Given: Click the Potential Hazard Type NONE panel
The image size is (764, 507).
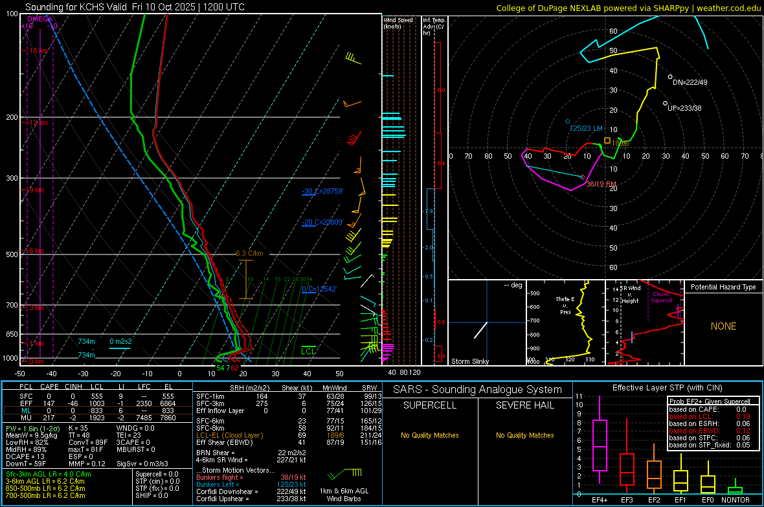Looking at the screenshot, I should click(x=723, y=326).
